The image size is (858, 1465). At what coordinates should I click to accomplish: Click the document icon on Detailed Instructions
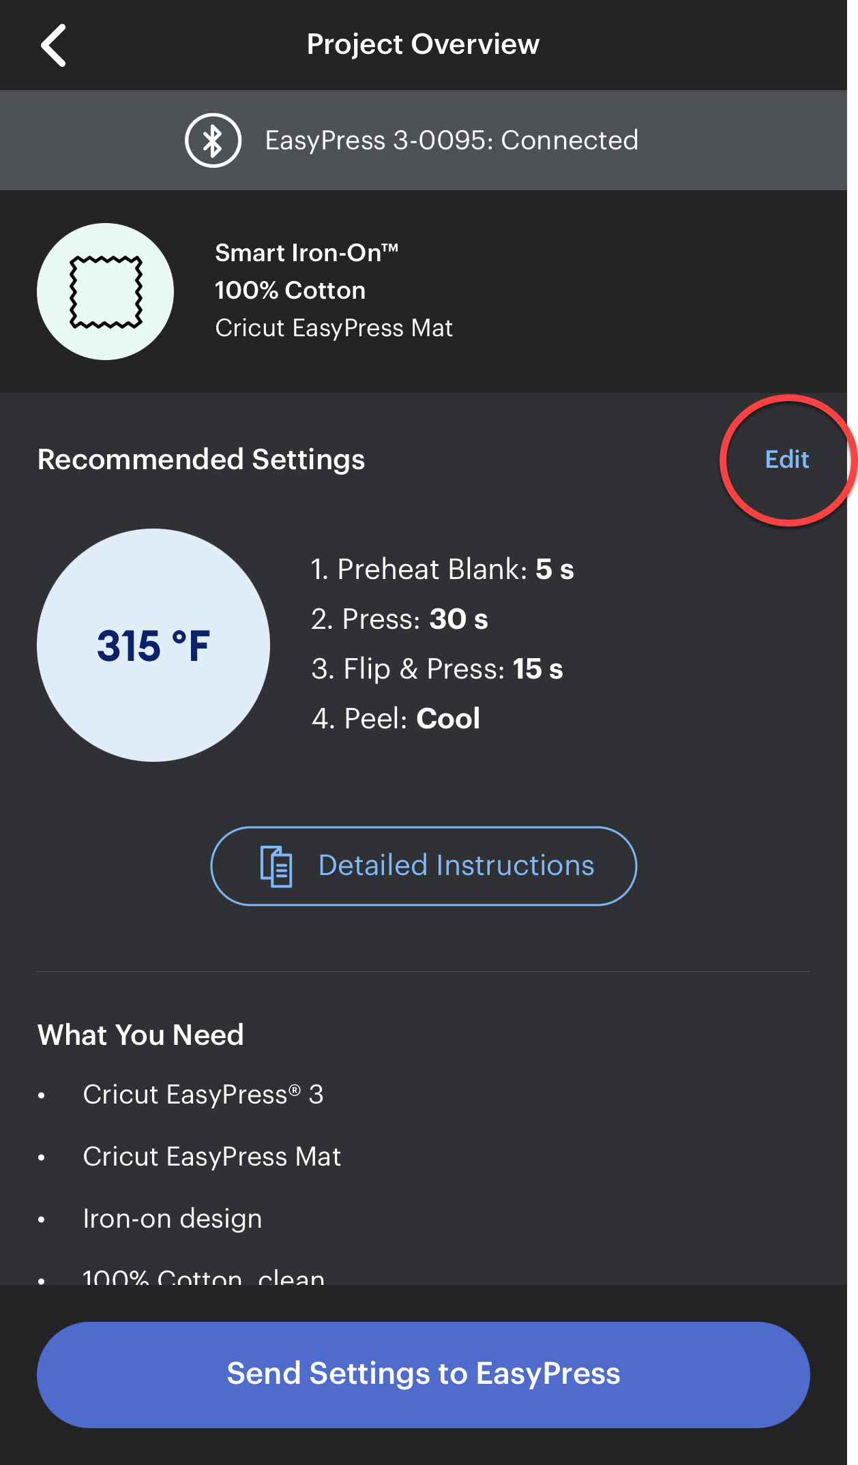pos(275,865)
